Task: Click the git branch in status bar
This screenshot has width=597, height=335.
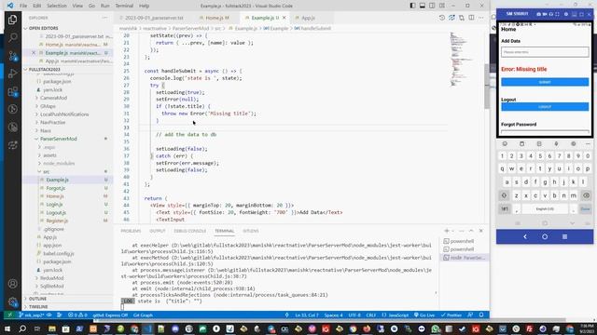Action: pyautogui.click(x=32, y=315)
